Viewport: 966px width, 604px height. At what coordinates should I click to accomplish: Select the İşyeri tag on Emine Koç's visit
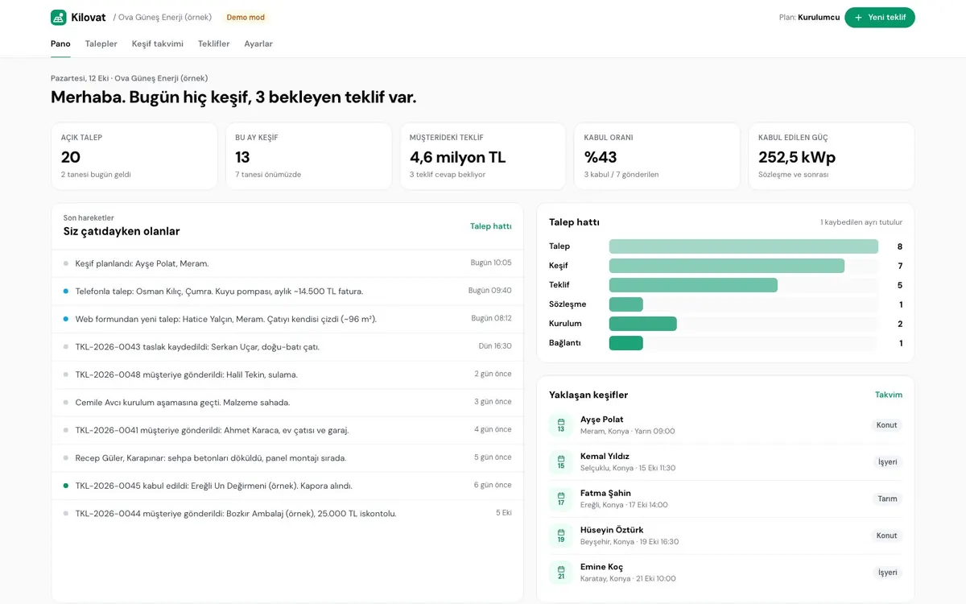887,573
